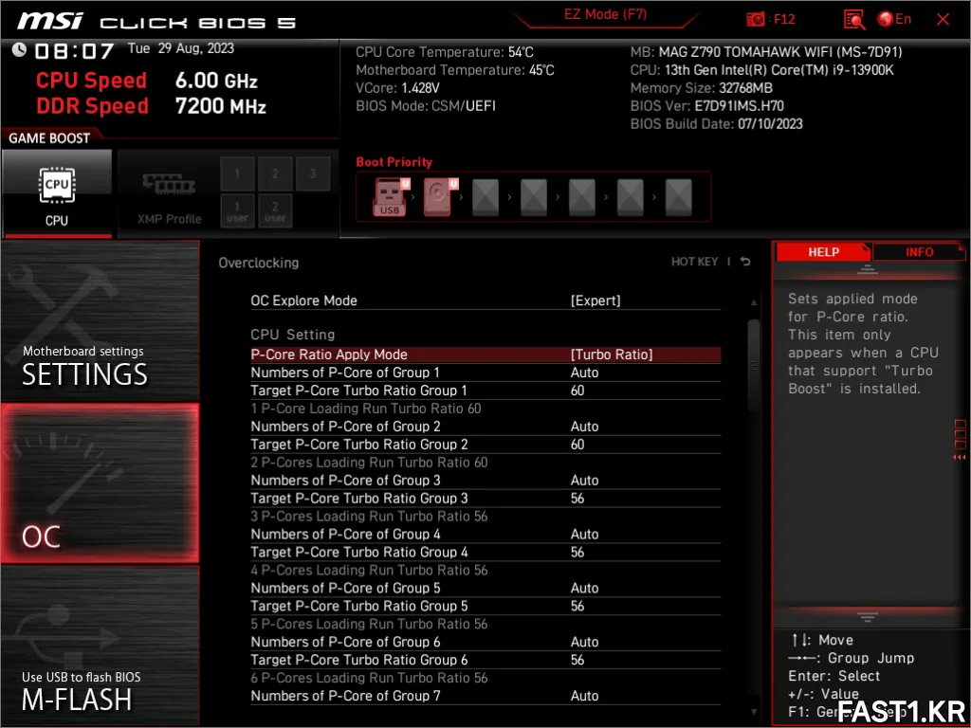The image size is (971, 728).
Task: Click the fifth boot priority slot
Action: pos(582,197)
